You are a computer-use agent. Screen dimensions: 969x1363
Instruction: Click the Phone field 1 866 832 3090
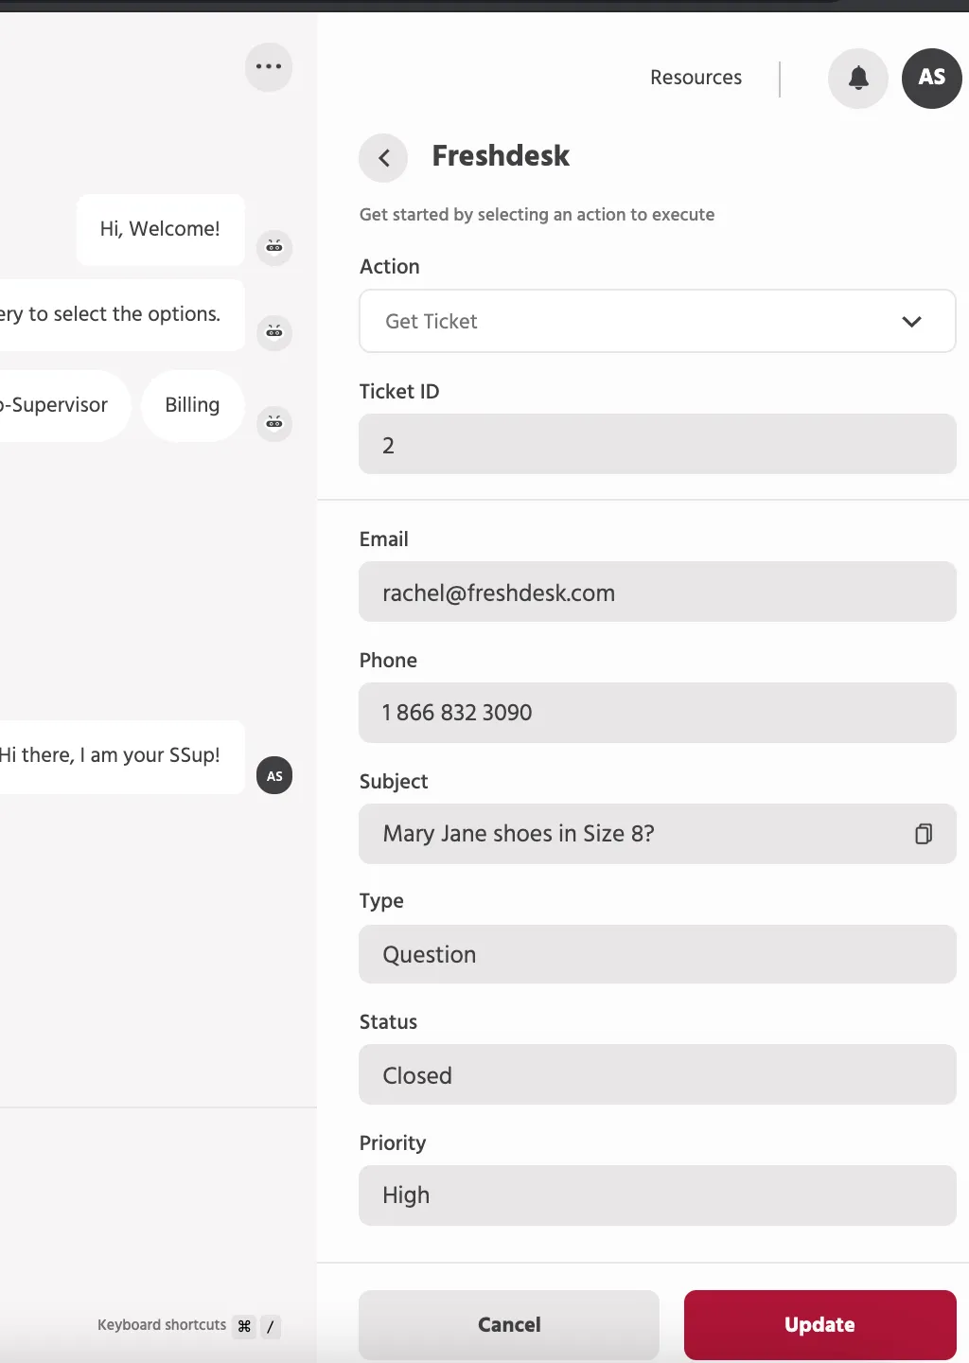[x=658, y=713]
